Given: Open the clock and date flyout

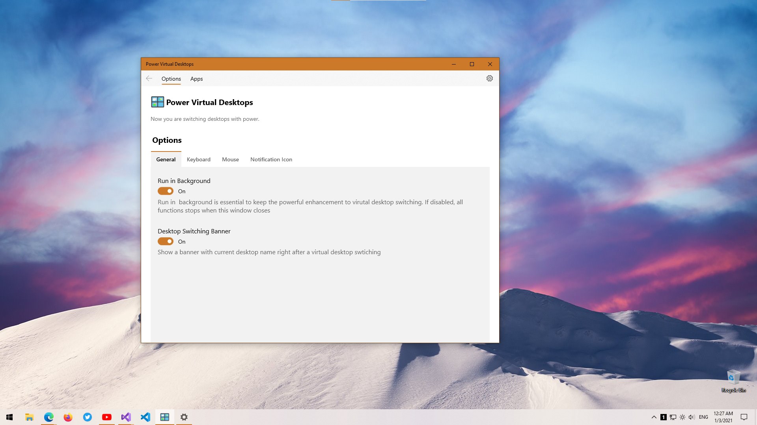Looking at the screenshot, I should point(723,417).
